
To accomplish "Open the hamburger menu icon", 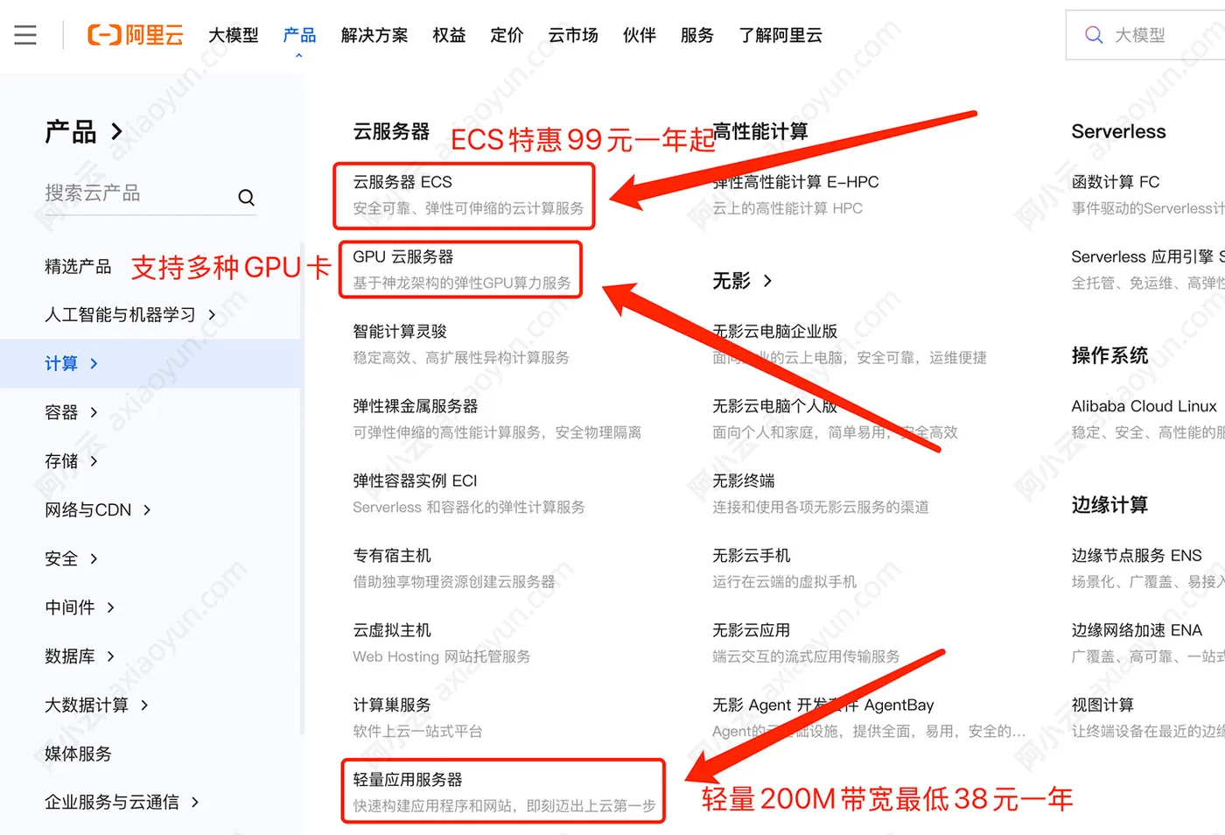I will click(x=25, y=35).
